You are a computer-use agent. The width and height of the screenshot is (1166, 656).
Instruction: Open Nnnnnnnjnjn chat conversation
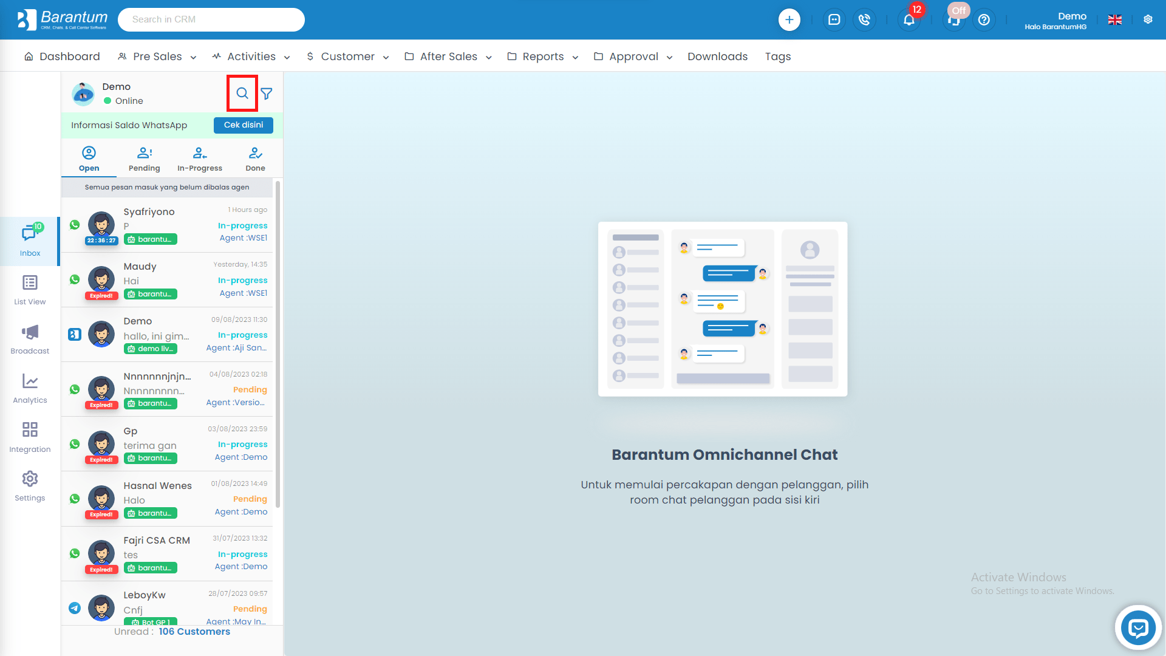[x=167, y=389]
